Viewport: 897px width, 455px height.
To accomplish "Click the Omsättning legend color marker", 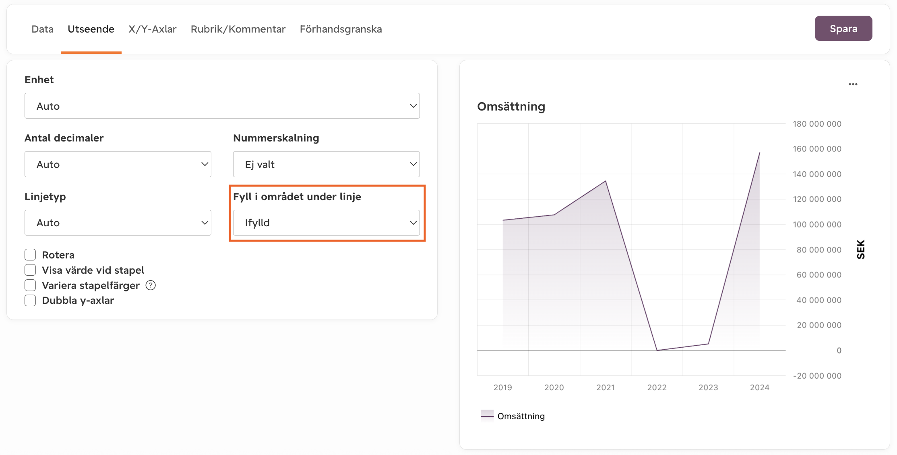I will [x=487, y=416].
